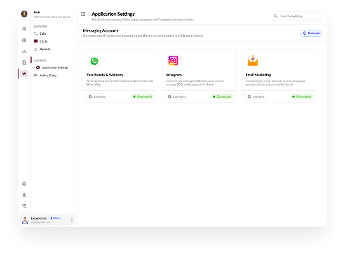Click the CONTENT section label

point(40,60)
